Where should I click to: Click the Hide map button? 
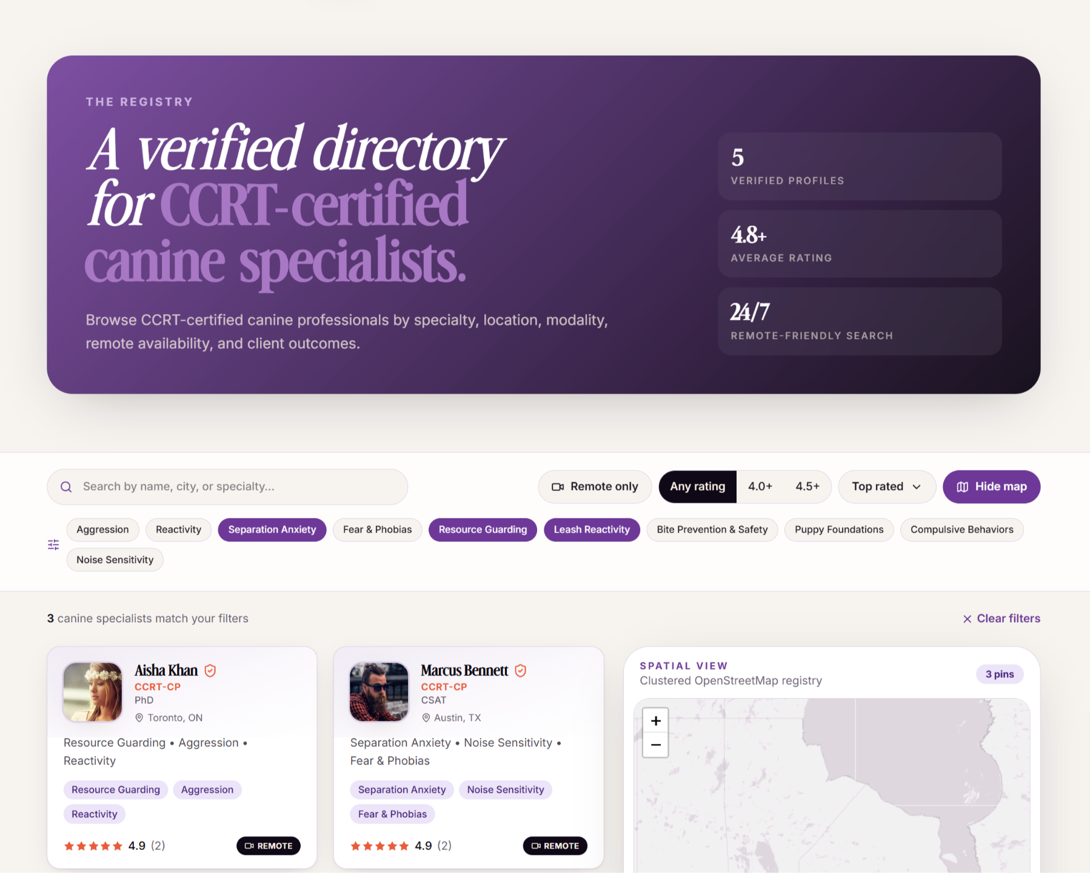pos(992,487)
